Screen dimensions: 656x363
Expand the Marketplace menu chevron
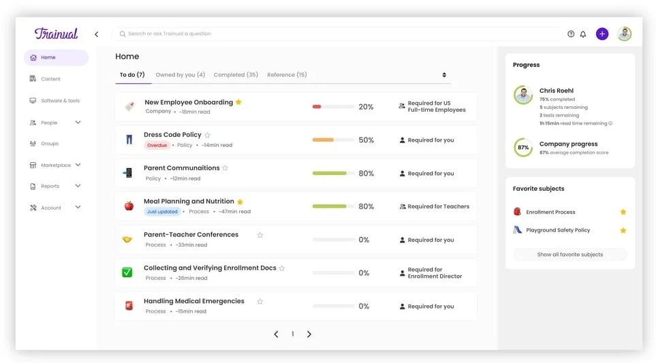pos(78,165)
